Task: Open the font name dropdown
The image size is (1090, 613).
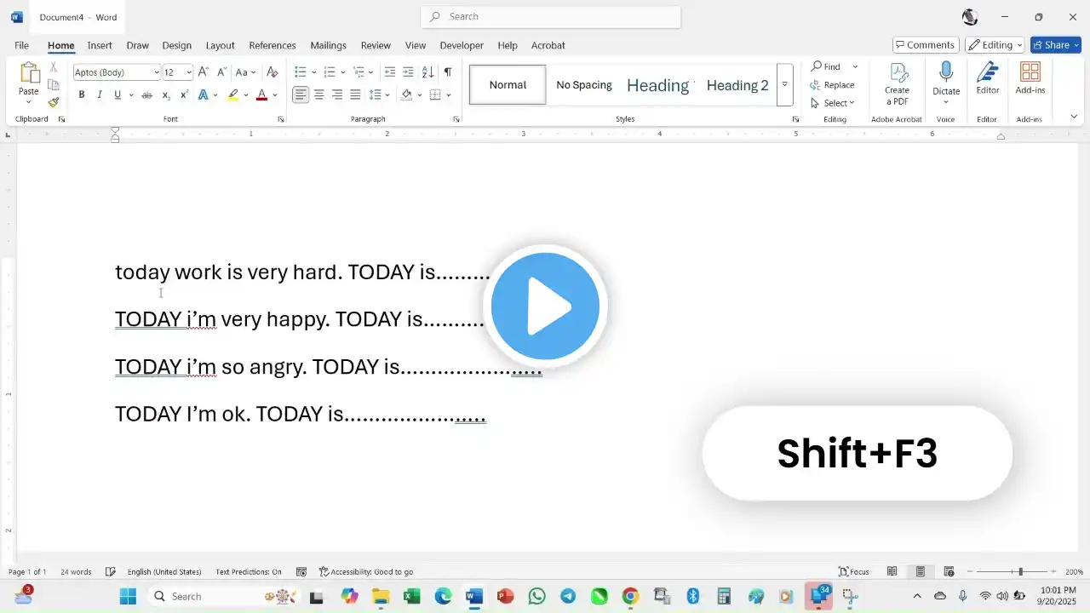Action: tap(157, 72)
